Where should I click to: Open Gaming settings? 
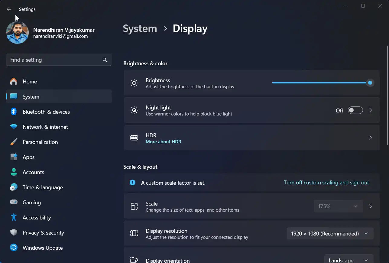(x=59, y=202)
